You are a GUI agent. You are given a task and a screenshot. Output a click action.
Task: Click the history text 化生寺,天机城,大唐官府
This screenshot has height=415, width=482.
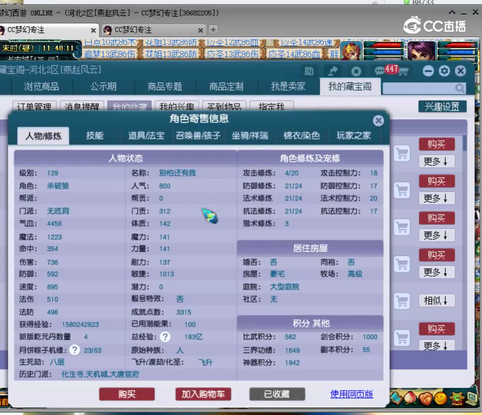[x=100, y=374]
